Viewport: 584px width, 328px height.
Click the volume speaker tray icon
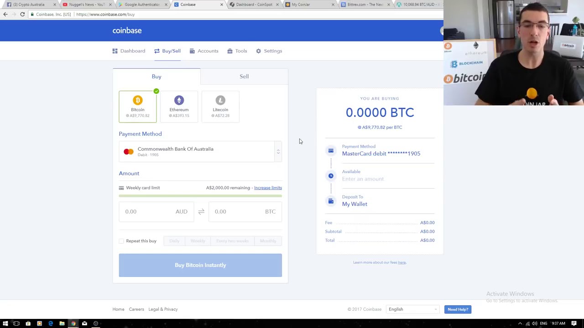535,323
